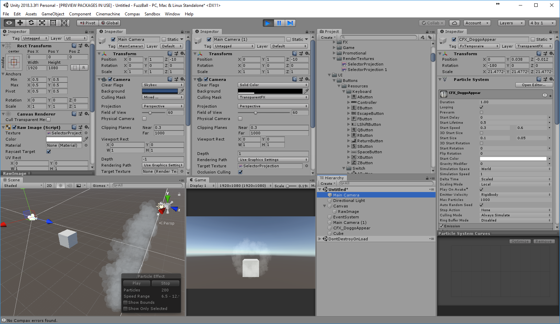560x324 pixels.
Task: Disable Occlusion Culling checkbox
Action: point(240,172)
